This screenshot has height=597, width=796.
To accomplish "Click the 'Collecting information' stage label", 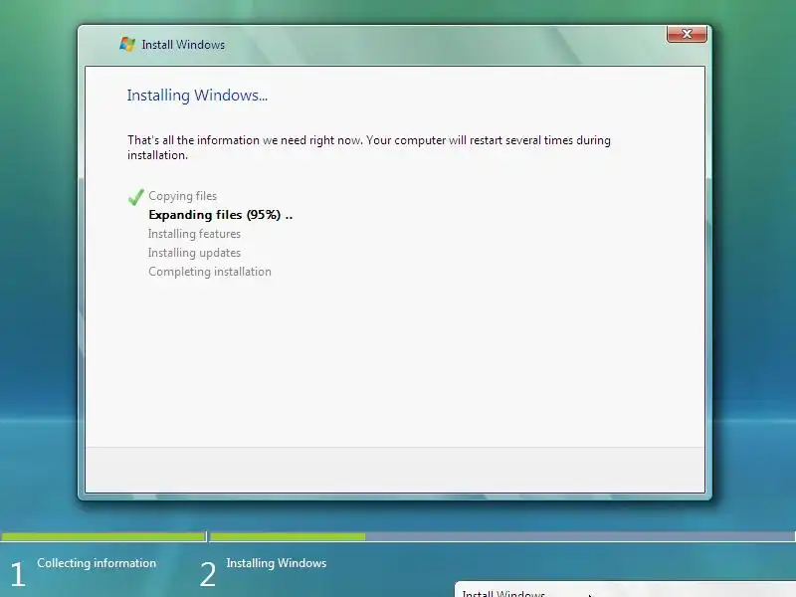I will [97, 563].
